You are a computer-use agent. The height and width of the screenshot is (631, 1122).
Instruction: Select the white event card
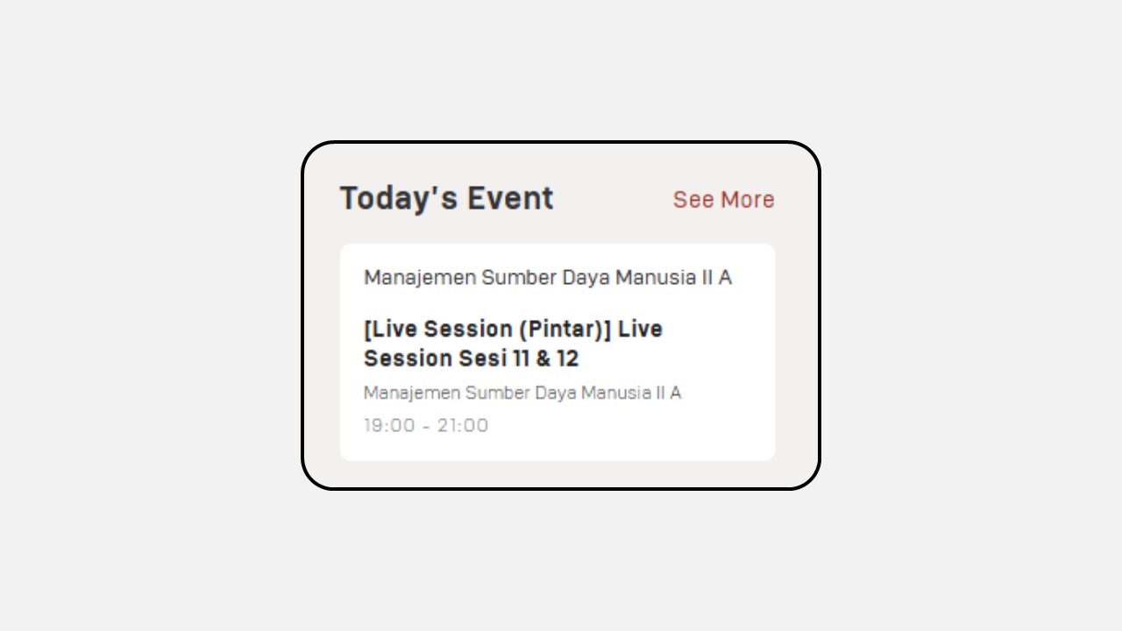point(557,352)
